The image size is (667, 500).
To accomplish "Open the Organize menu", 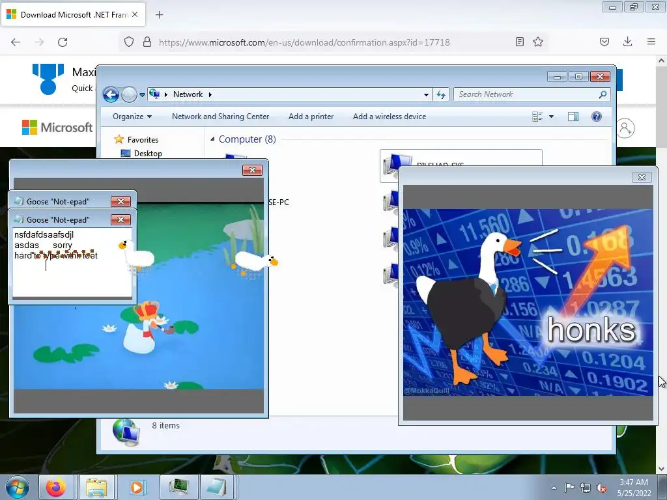I will 132,117.
